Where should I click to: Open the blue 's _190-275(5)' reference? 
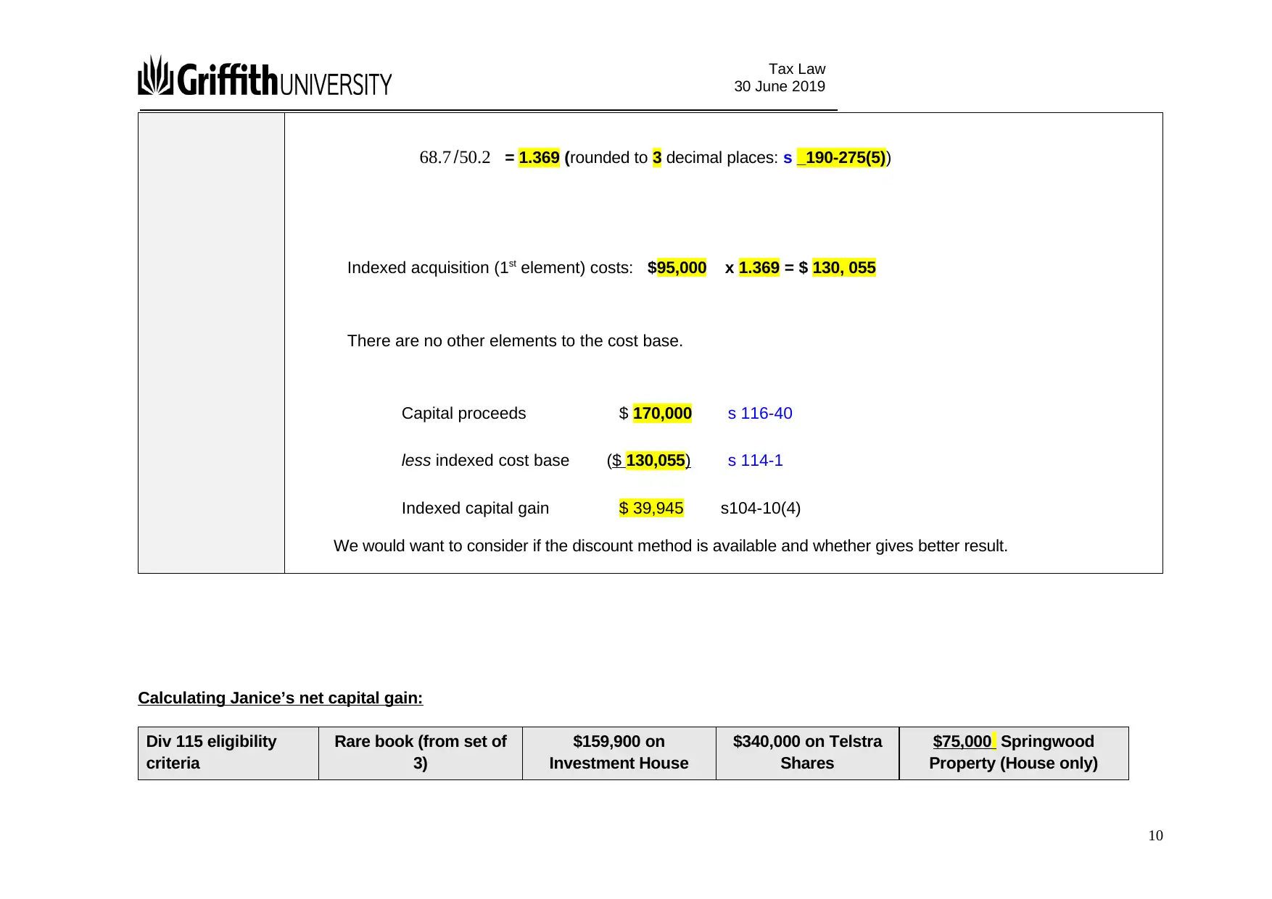click(835, 157)
